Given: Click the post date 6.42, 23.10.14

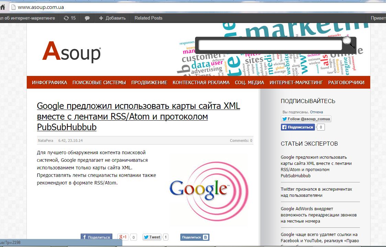Looking at the screenshot, I should [70, 141].
